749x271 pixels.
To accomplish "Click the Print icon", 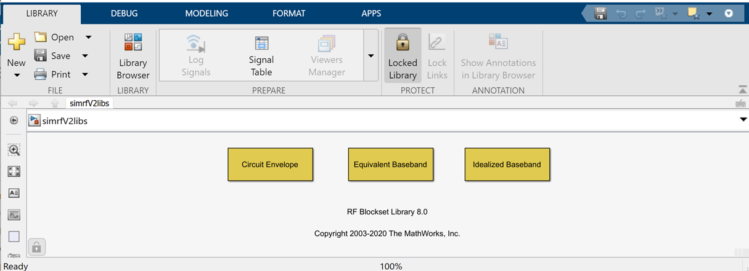I will (41, 74).
